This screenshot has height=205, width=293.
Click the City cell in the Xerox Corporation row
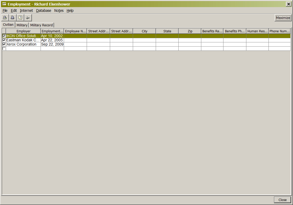coord(144,44)
